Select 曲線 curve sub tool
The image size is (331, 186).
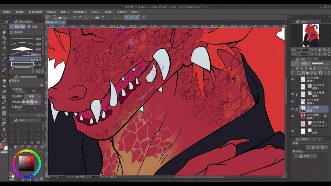tap(25, 44)
